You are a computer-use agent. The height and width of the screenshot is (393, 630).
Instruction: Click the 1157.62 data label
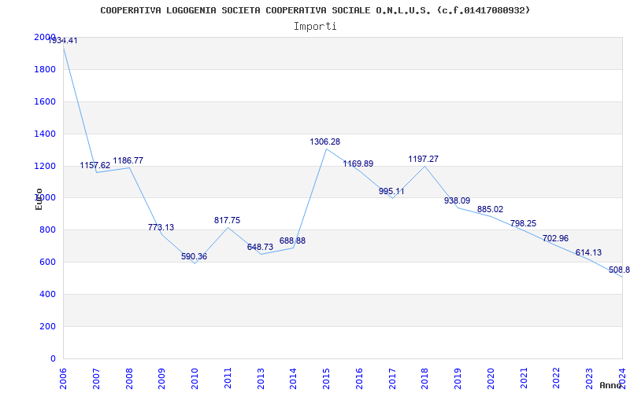coord(94,165)
